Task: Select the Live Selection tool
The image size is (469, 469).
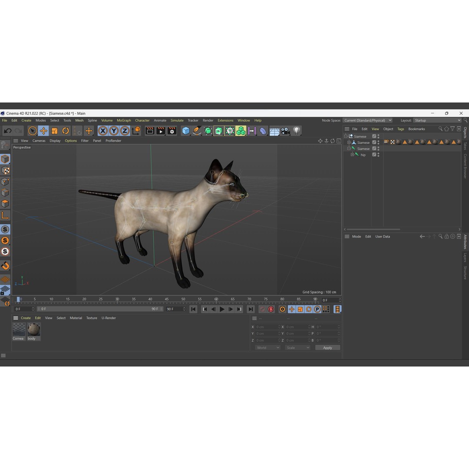Action: click(32, 131)
